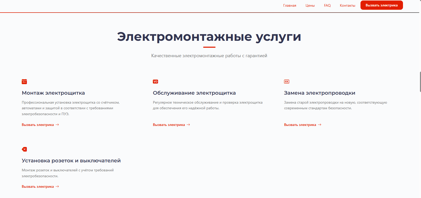Navigate to Контакты in the header
This screenshot has width=421, height=198.
[347, 5]
